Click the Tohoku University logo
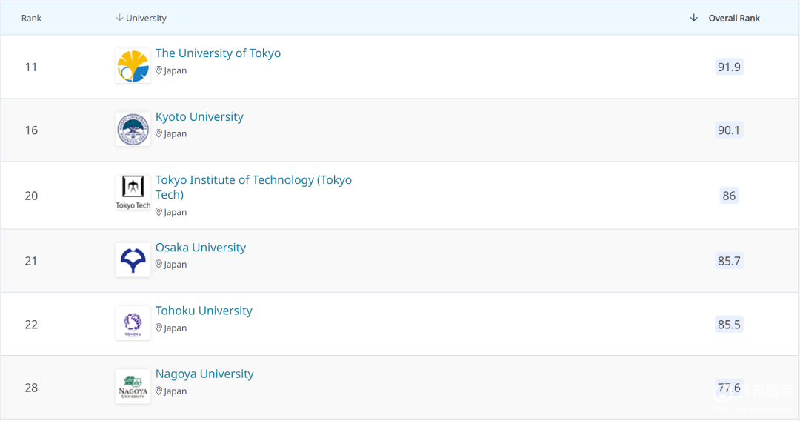Image resolution: width=800 pixels, height=421 pixels. (x=133, y=323)
